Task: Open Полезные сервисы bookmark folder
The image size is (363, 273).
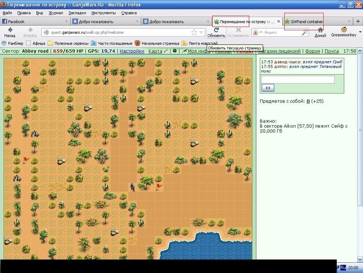Action: click(x=68, y=43)
